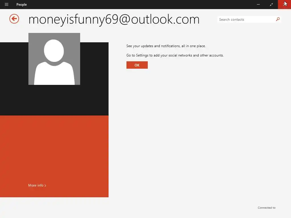Expand the More info chevron arrow
The height and width of the screenshot is (218, 291).
point(45,186)
